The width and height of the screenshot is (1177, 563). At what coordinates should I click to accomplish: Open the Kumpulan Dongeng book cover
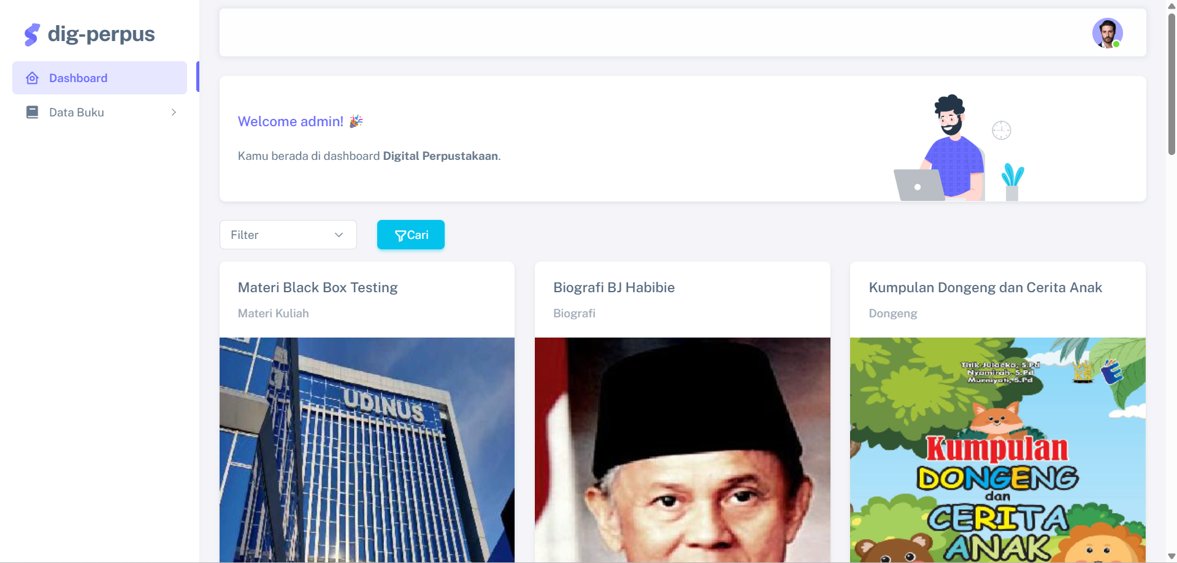click(998, 450)
